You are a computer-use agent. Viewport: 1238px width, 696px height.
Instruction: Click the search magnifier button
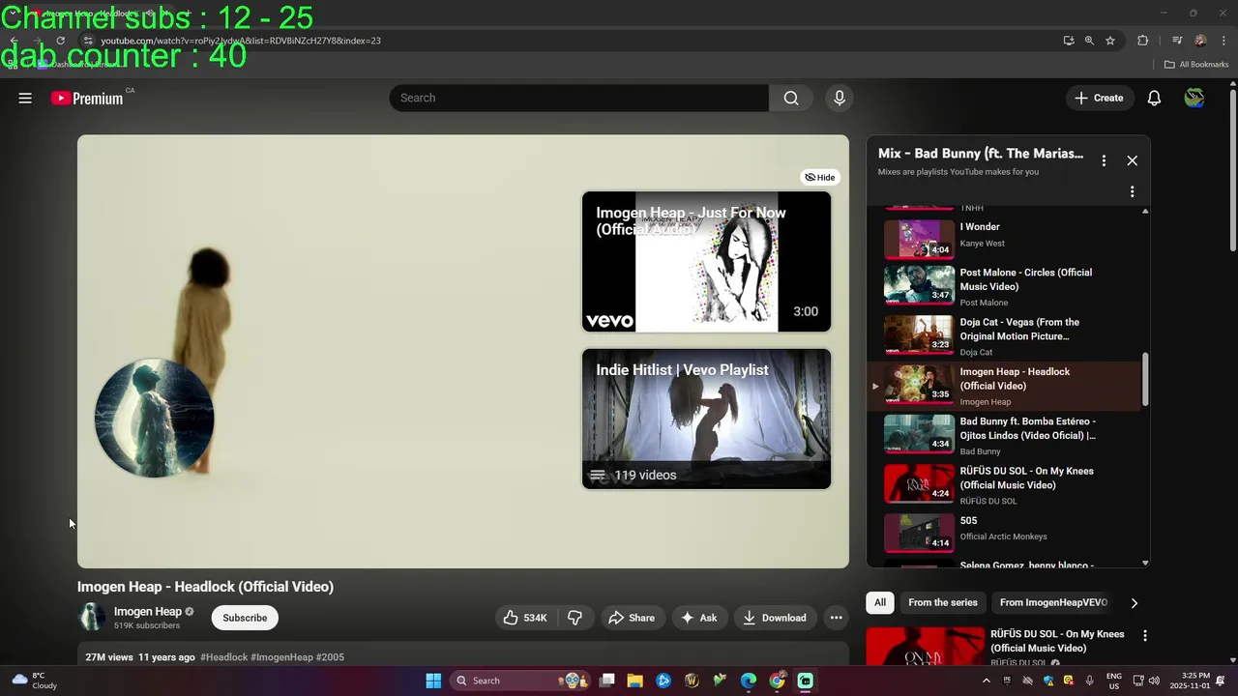(x=791, y=98)
